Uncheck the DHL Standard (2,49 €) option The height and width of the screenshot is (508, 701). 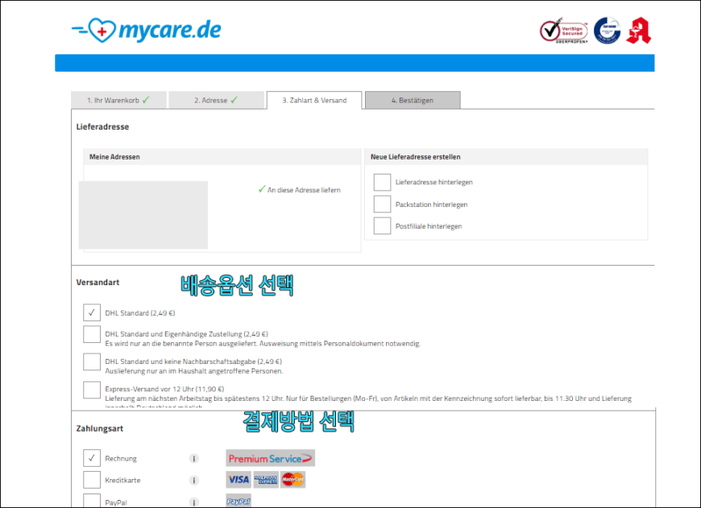[x=92, y=312]
